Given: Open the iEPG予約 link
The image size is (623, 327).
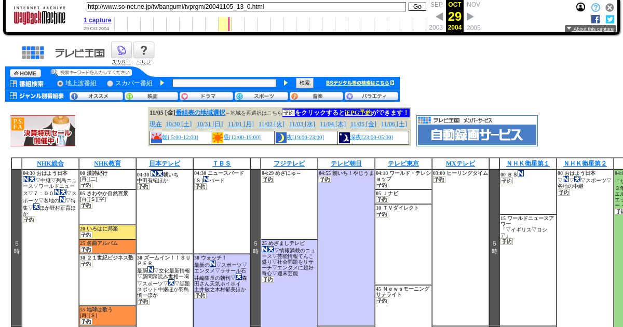Looking at the screenshot, I should [358, 113].
